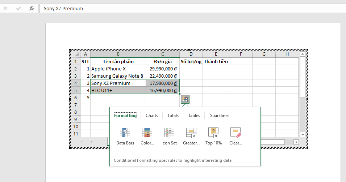
Task: Select row 2 header
Action: click(76, 69)
